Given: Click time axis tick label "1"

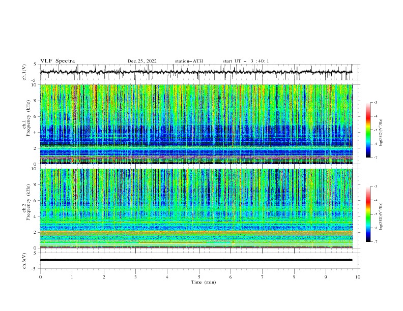Looking at the screenshot, I should (x=72, y=277).
